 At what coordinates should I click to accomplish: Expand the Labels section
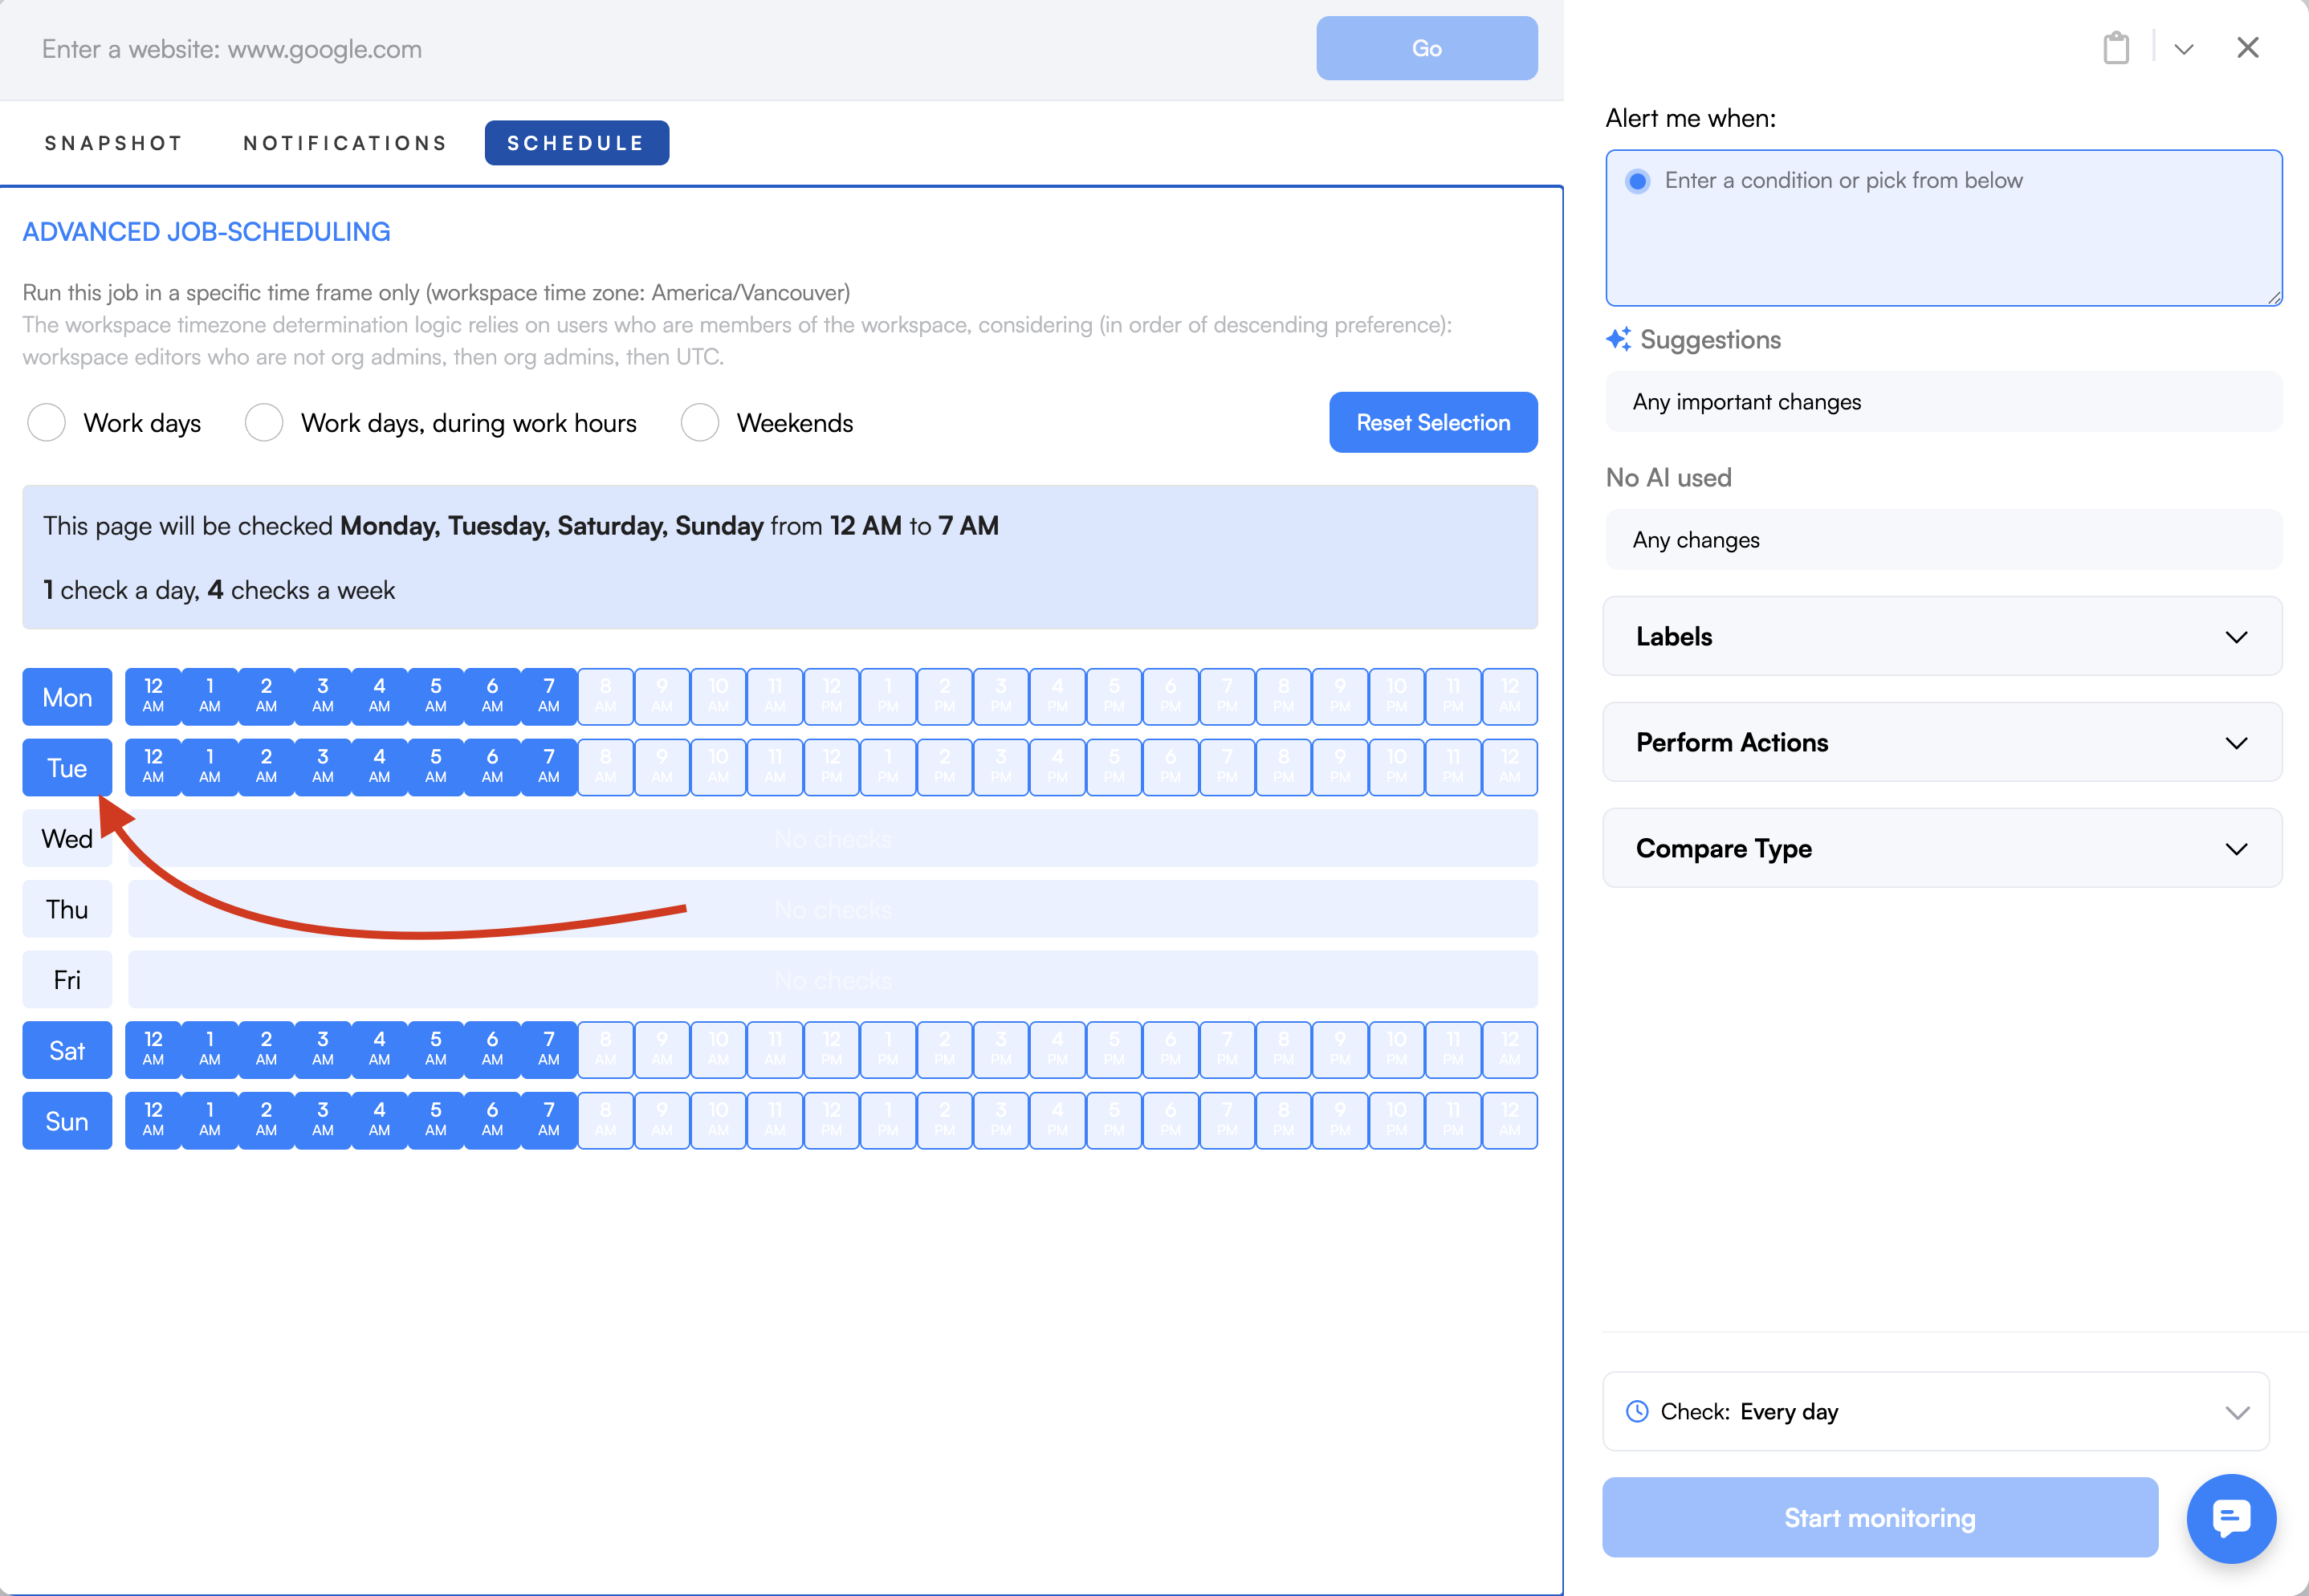click(1941, 636)
